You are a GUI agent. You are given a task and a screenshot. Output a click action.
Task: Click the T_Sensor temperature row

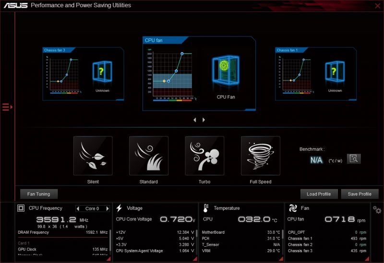coord(241,244)
